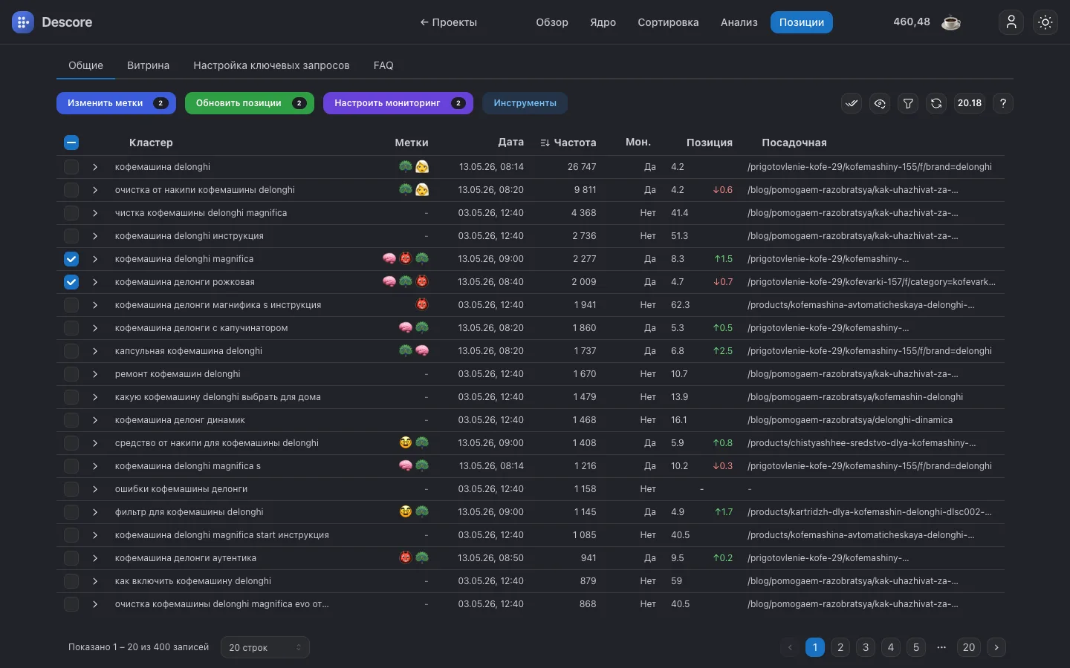The height and width of the screenshot is (668, 1070).
Task: Click ogre label in 'кофемашина делонги аутентика' row
Action: [x=406, y=558]
